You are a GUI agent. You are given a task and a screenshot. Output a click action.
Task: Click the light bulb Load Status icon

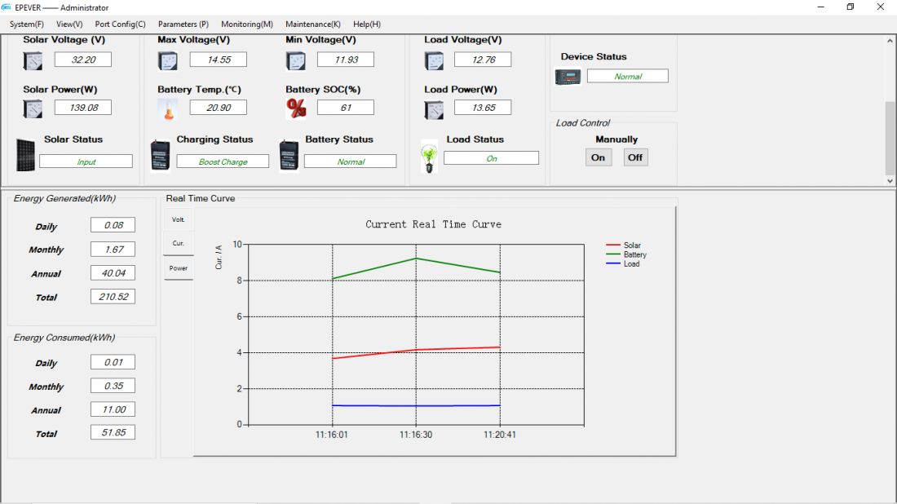(429, 157)
